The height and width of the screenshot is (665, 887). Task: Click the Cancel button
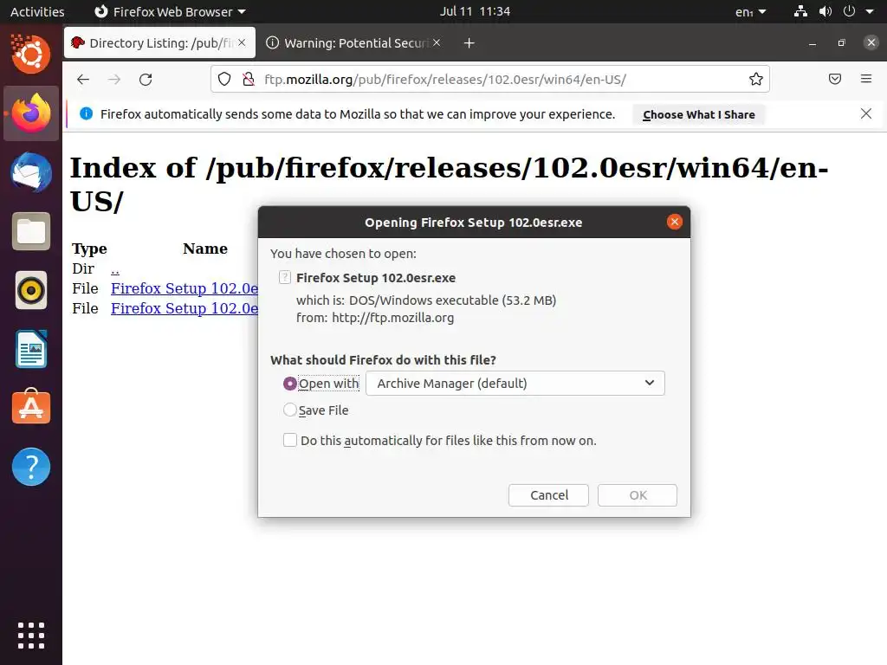coord(548,495)
